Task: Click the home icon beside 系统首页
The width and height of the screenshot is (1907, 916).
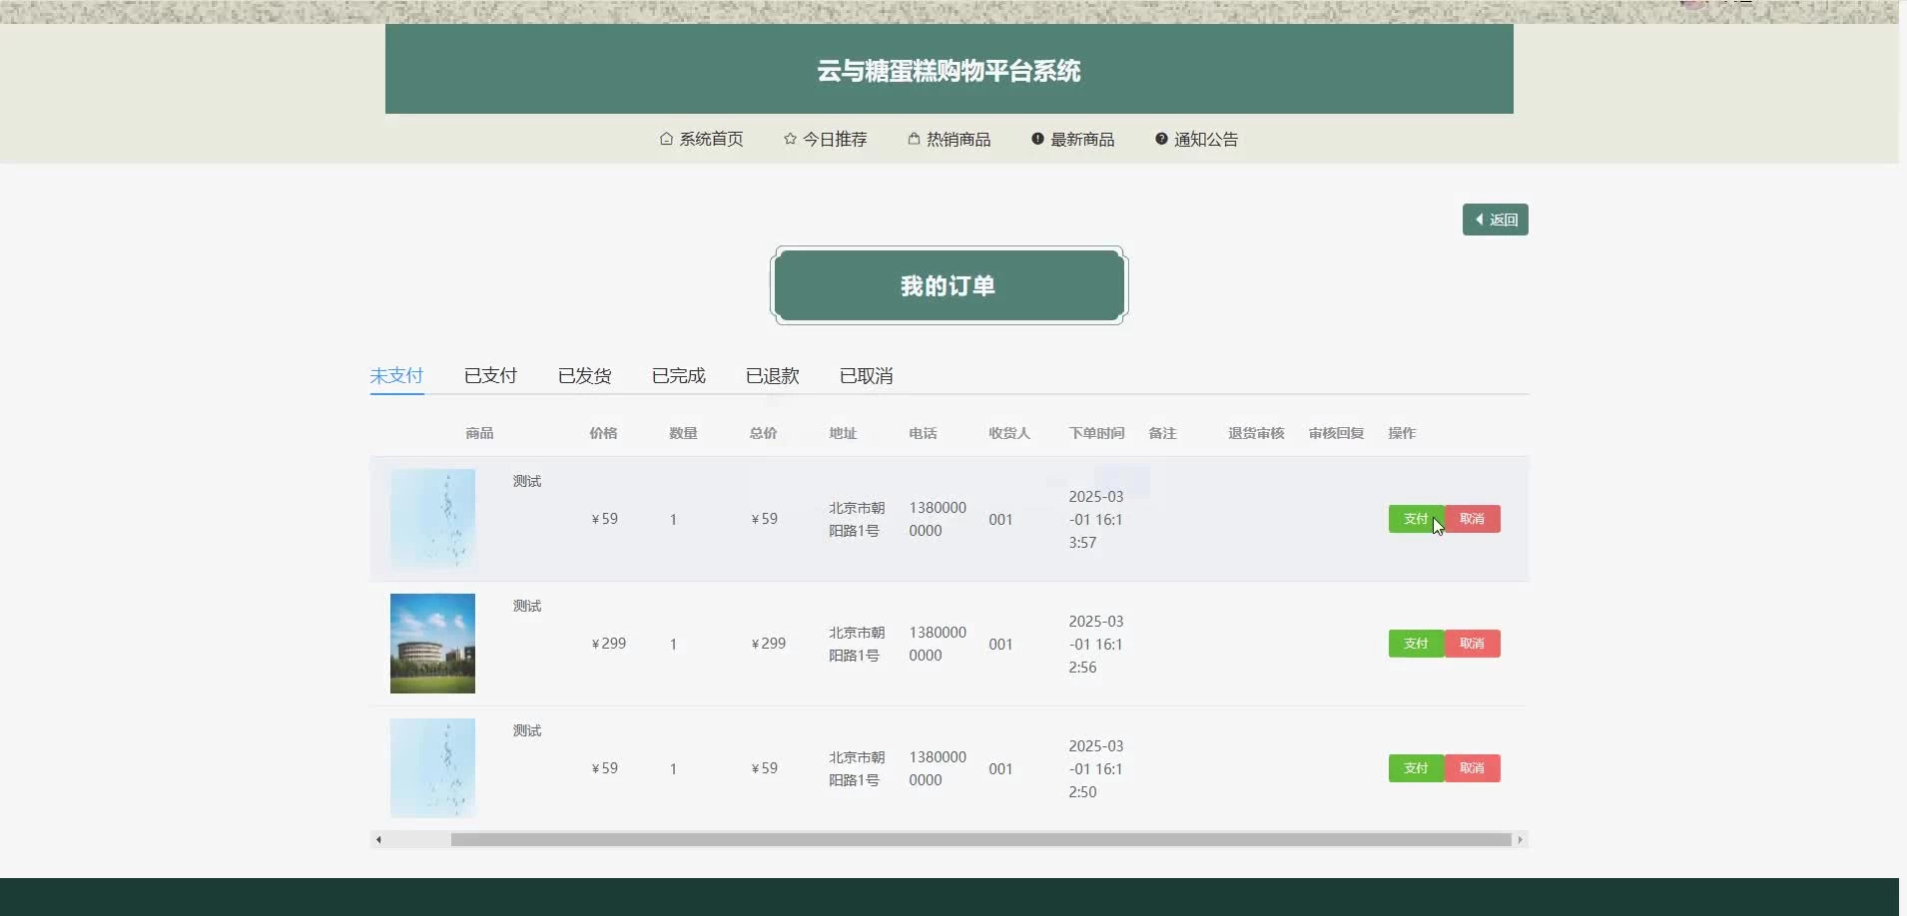Action: pos(666,139)
